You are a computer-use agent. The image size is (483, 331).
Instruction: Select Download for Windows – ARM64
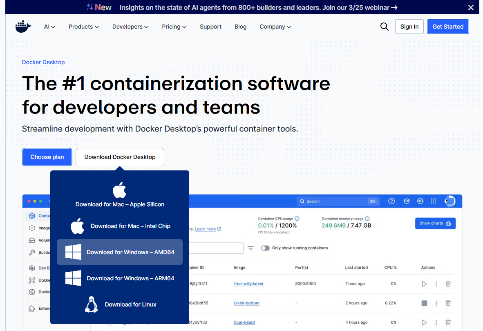(x=120, y=278)
